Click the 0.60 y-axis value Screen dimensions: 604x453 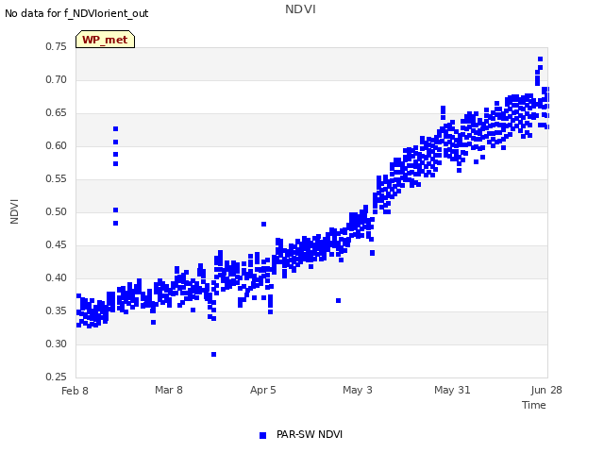coord(56,145)
